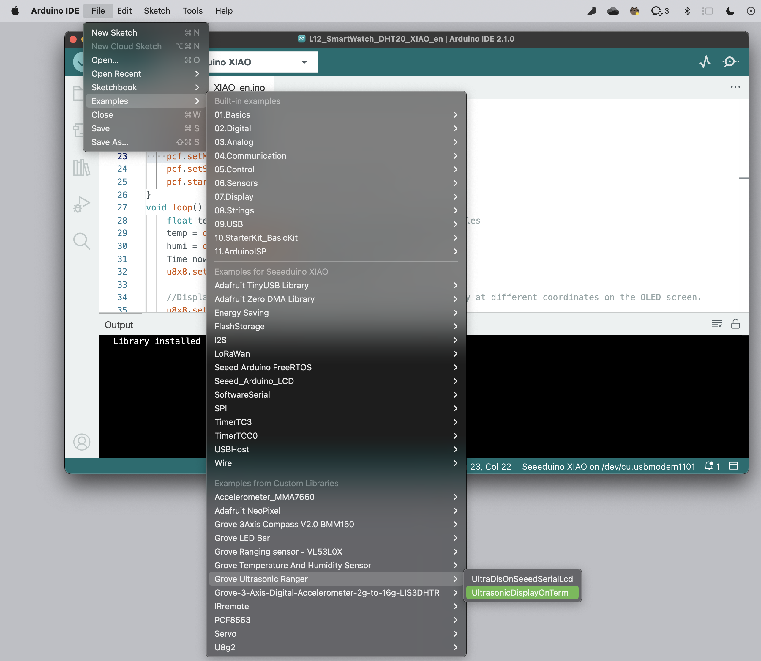This screenshot has width=761, height=661.
Task: Expand the 11.ArduinoISP examples
Action: (336, 251)
